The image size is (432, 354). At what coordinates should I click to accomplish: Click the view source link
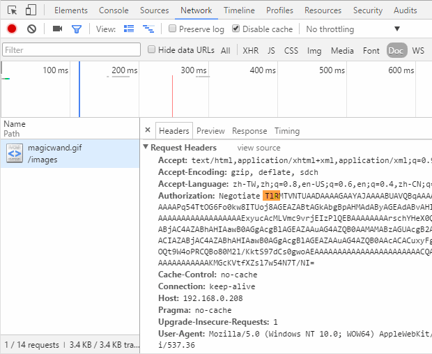click(x=259, y=148)
